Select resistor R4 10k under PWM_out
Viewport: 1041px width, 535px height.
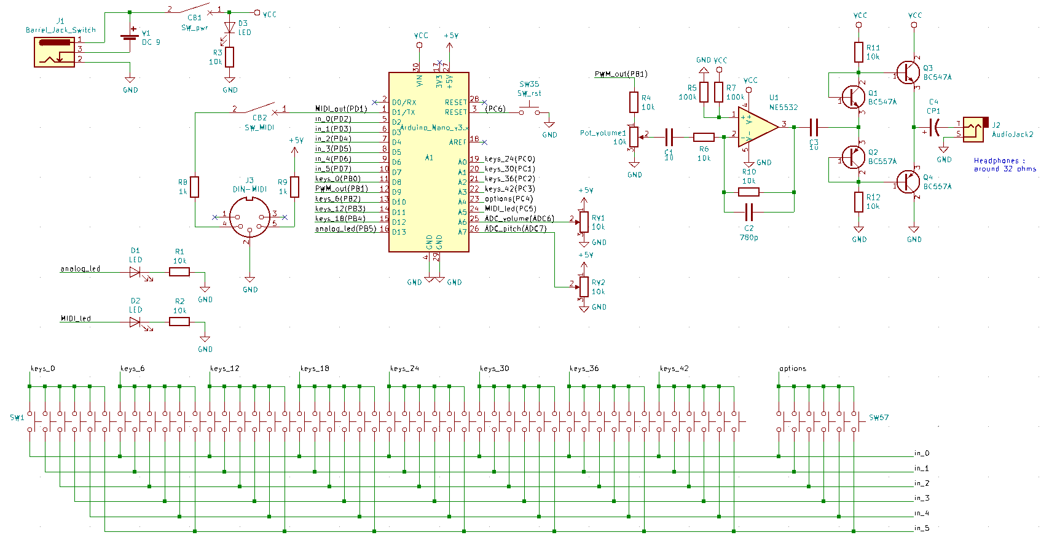[634, 102]
